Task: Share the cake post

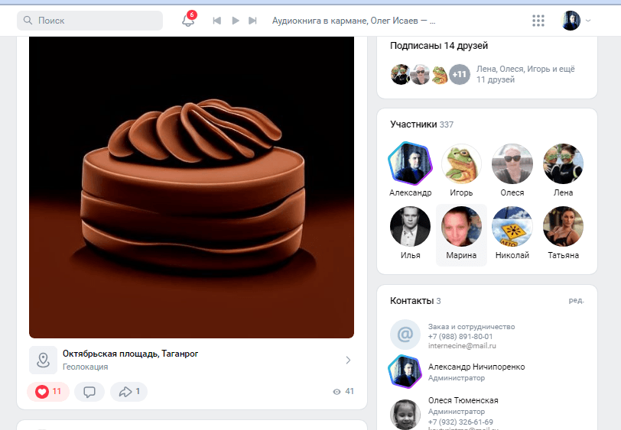Action: (128, 392)
